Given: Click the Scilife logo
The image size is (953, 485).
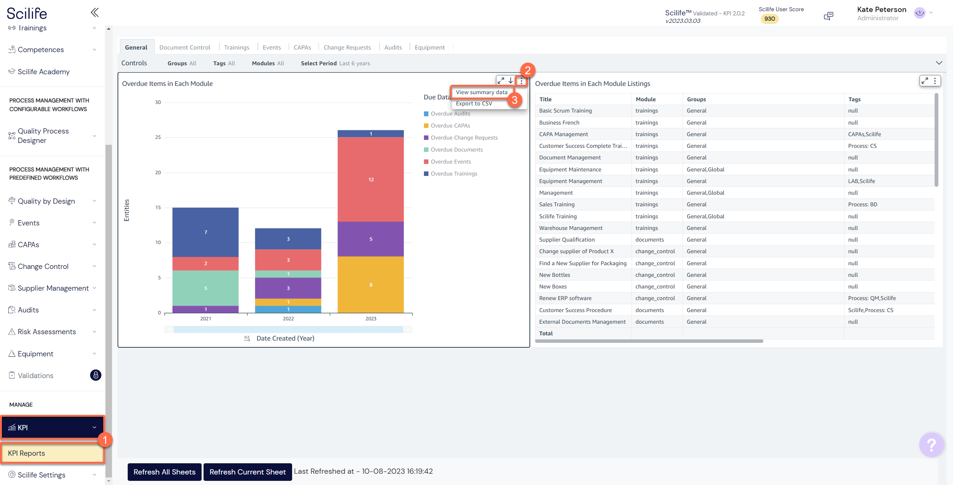Looking at the screenshot, I should (27, 14).
